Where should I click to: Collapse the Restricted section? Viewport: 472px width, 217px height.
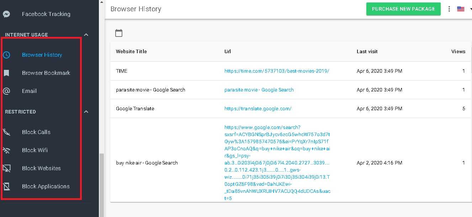86,112
